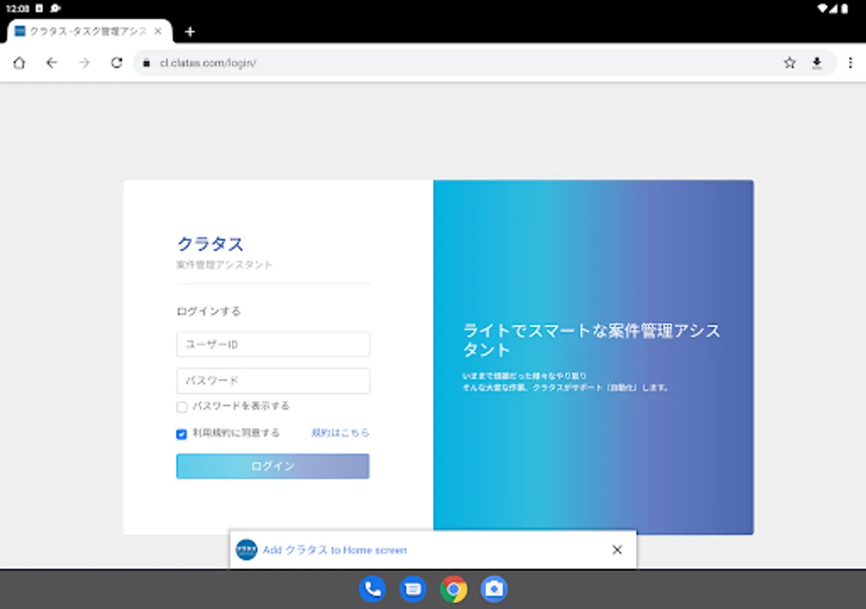The width and height of the screenshot is (866, 609).
Task: Reload the page with refresh icon
Action: click(x=116, y=63)
